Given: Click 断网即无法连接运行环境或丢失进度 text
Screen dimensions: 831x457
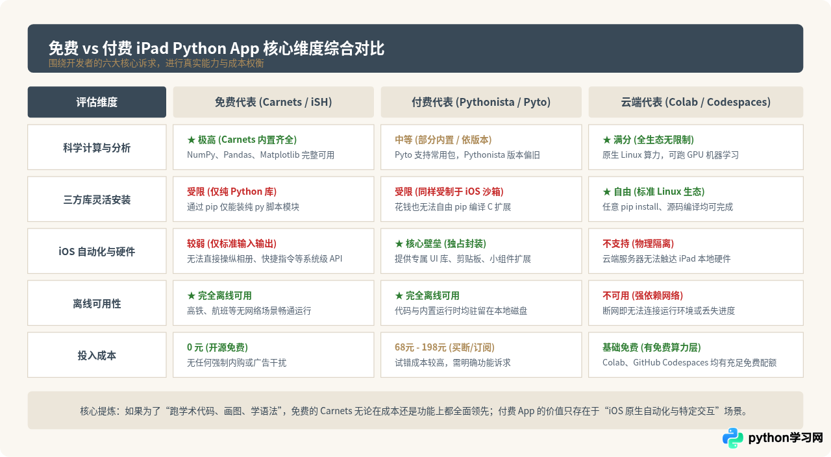Looking at the screenshot, I should coord(669,311).
